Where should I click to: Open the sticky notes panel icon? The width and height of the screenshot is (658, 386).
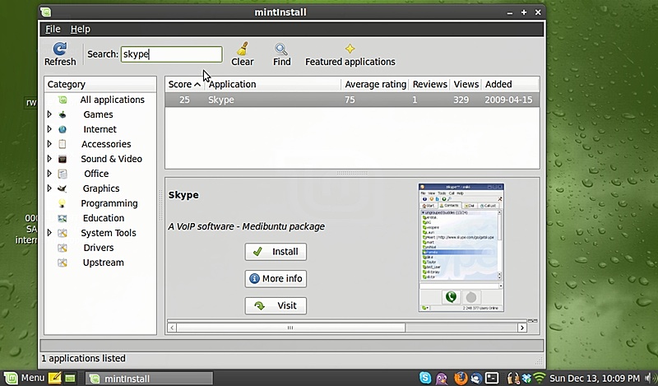click(54, 378)
